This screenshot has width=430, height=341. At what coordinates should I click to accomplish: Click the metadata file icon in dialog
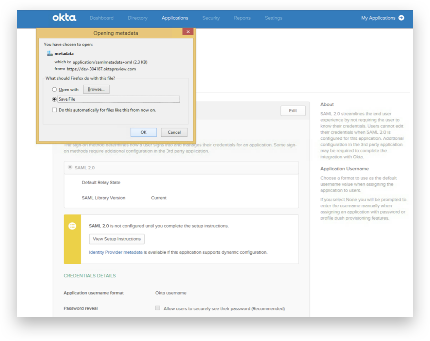pyautogui.click(x=50, y=53)
